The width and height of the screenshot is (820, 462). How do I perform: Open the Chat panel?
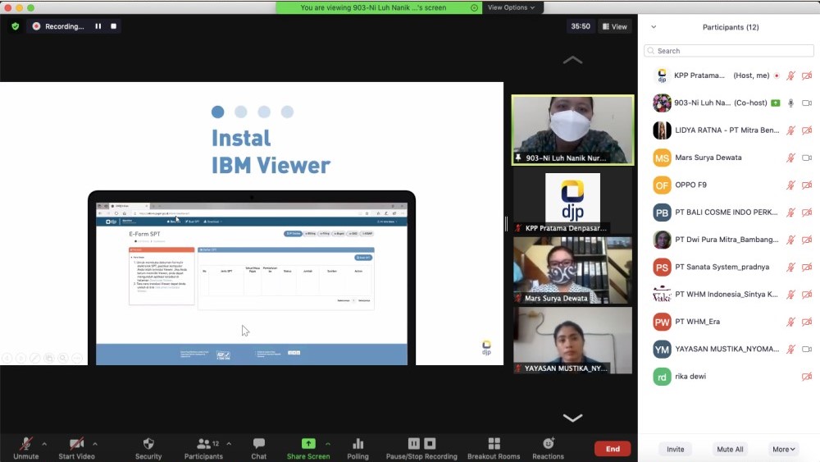pyautogui.click(x=259, y=444)
